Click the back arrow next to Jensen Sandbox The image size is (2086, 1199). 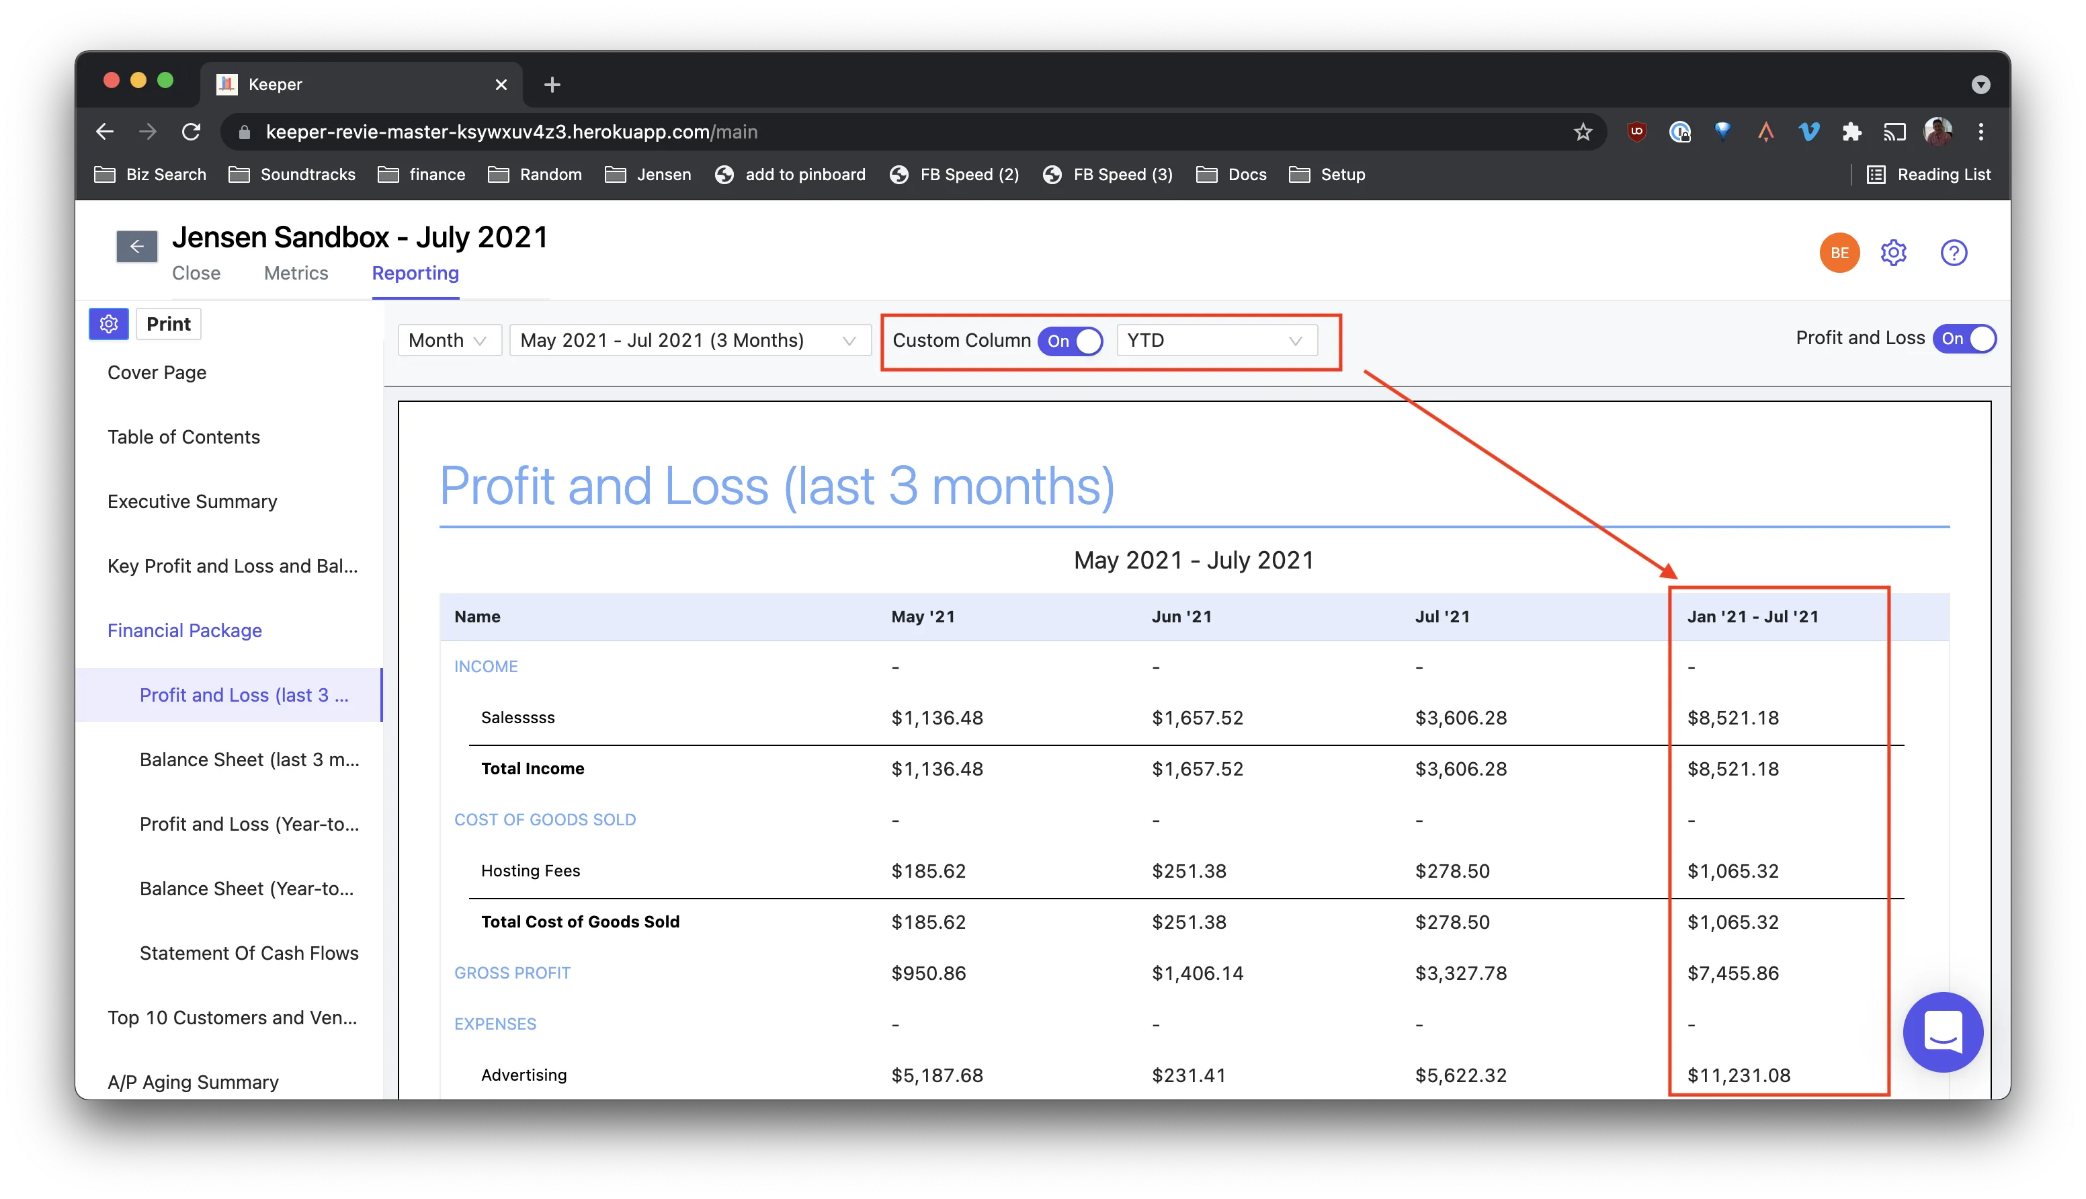tap(136, 246)
